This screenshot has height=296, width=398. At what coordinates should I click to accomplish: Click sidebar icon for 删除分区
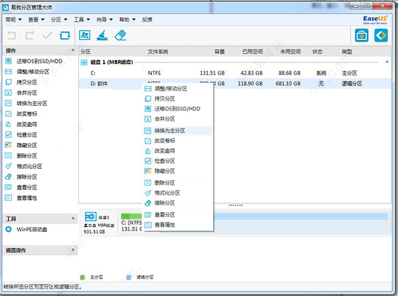(x=9, y=156)
